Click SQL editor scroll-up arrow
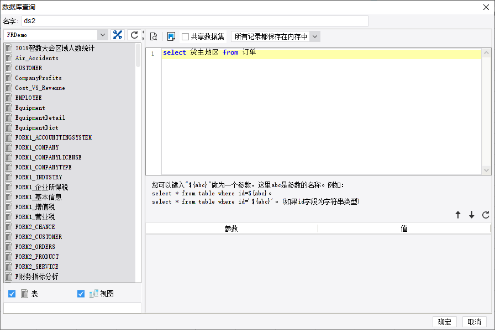The height and width of the screenshot is (330, 495). tap(486, 53)
